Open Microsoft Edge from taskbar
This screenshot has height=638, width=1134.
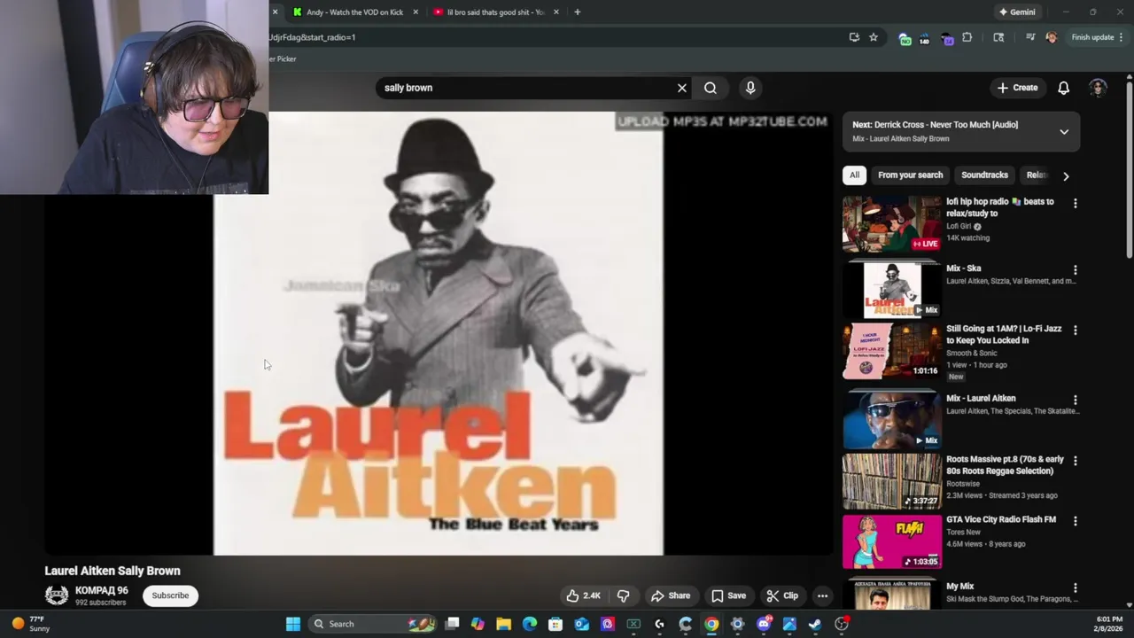529,624
